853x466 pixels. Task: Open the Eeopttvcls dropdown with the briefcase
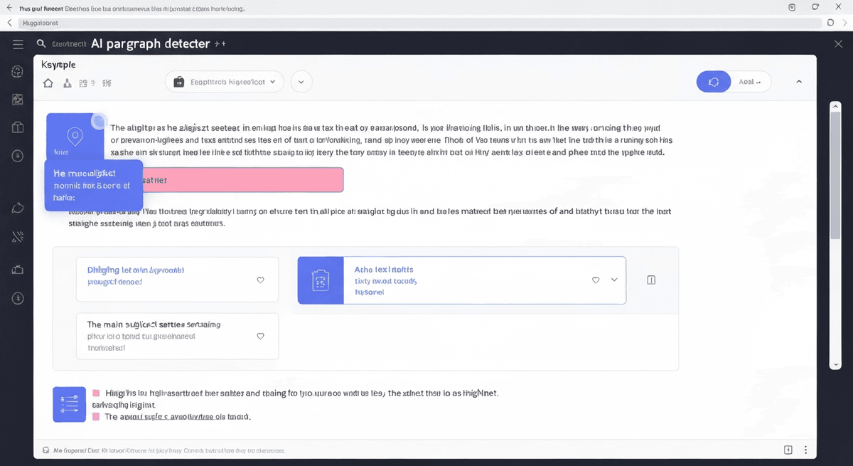point(224,81)
